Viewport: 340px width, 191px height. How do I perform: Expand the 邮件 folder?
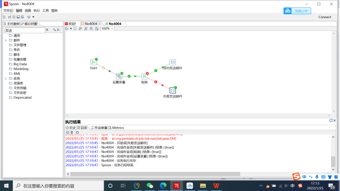[x=6, y=40]
